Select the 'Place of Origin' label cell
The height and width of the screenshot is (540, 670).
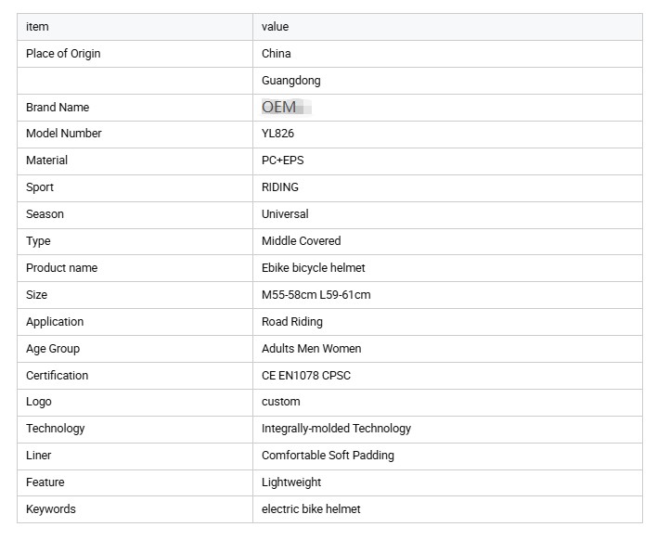tap(135, 54)
